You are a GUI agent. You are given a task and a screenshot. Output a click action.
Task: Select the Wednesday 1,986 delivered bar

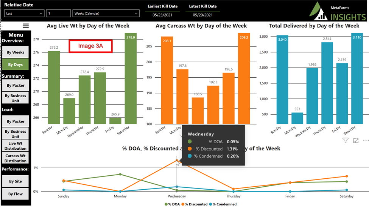point(312,96)
